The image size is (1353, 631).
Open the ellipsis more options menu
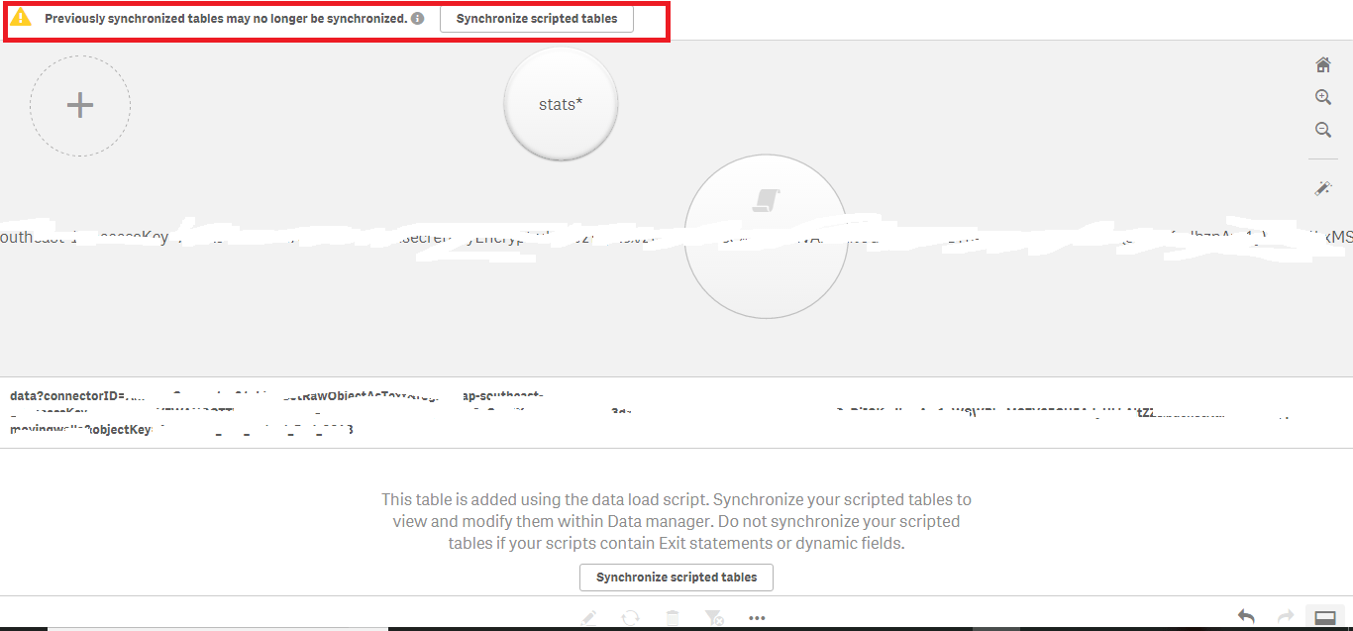point(757,617)
